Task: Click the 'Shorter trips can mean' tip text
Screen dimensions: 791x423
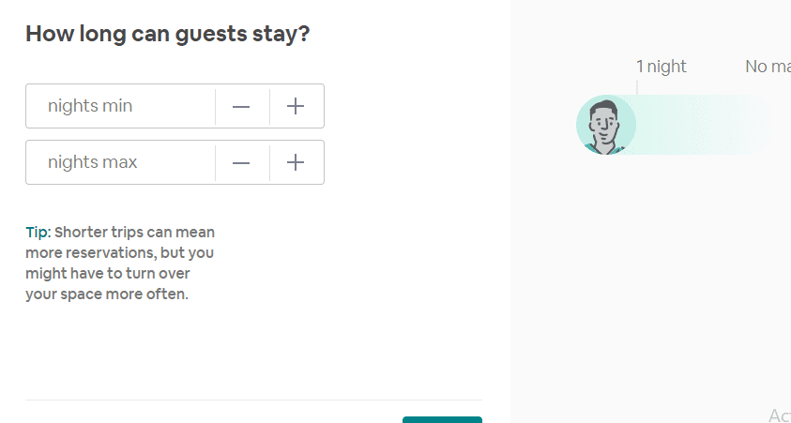Action: click(x=135, y=233)
